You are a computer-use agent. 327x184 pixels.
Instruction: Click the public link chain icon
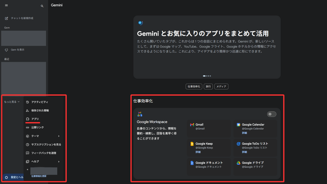click(28, 128)
